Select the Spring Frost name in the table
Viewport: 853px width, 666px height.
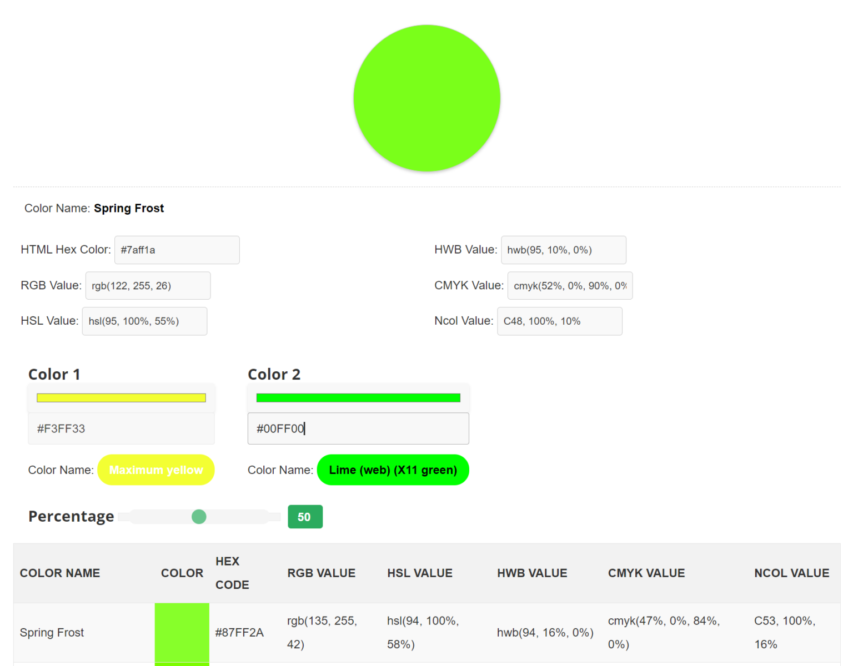click(x=52, y=633)
